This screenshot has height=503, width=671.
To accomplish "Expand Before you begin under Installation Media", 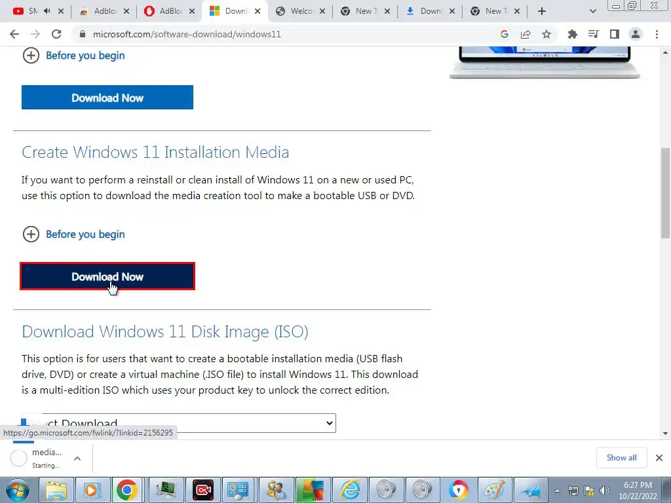I will click(x=73, y=234).
